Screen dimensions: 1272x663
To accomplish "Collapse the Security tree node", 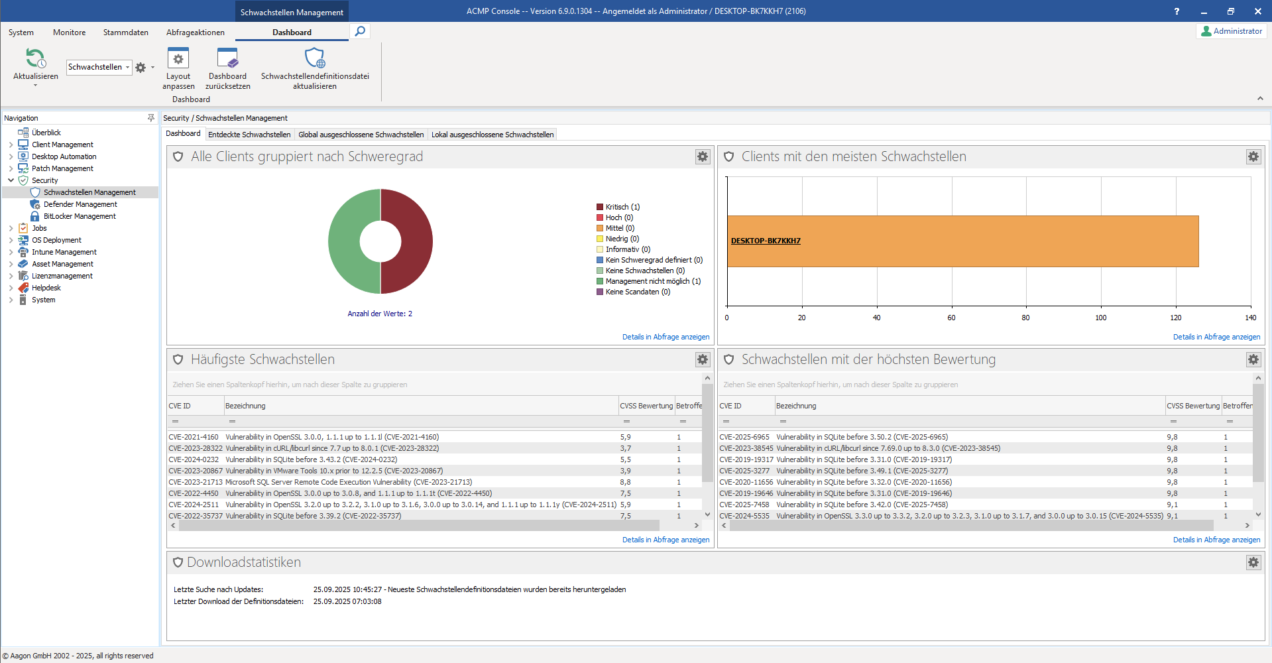I will coord(11,180).
